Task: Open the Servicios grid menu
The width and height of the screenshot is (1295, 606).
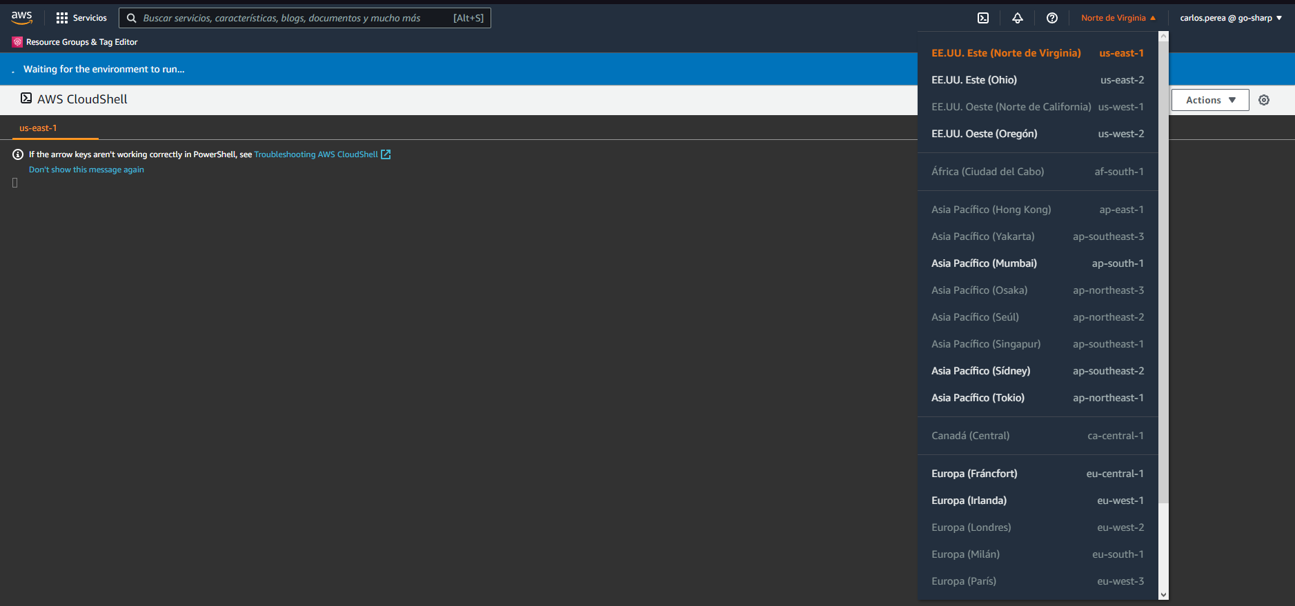Action: click(81, 18)
